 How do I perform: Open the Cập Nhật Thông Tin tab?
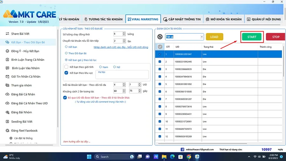point(182,19)
